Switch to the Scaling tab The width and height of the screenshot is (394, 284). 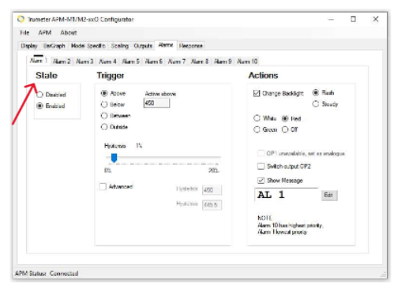[x=119, y=46]
